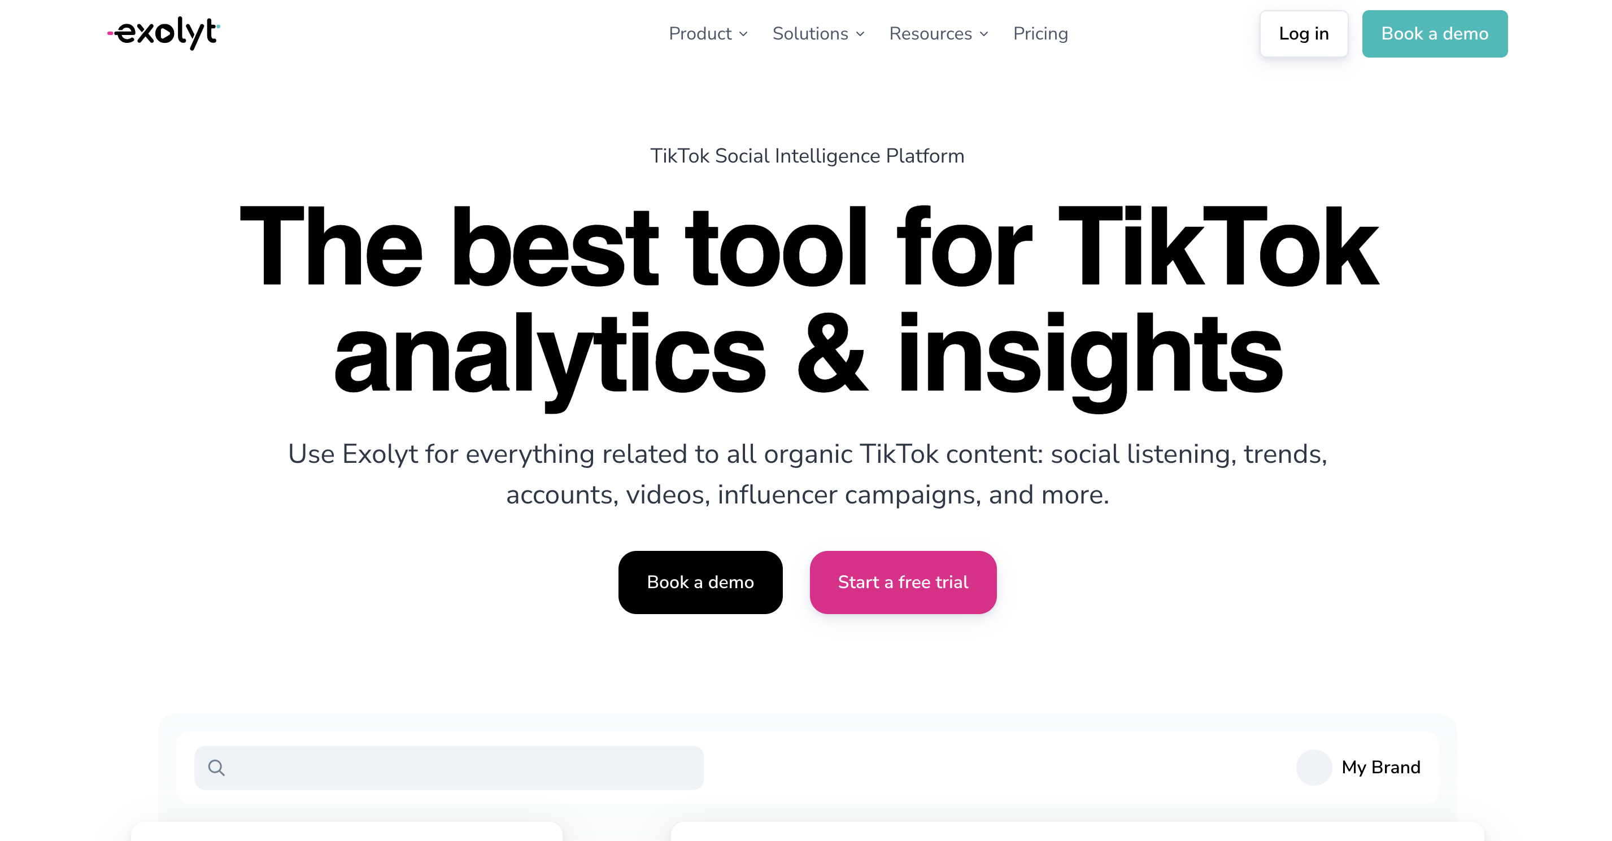The width and height of the screenshot is (1612, 841).
Task: Click the Start a free trial button
Action: [x=903, y=582]
